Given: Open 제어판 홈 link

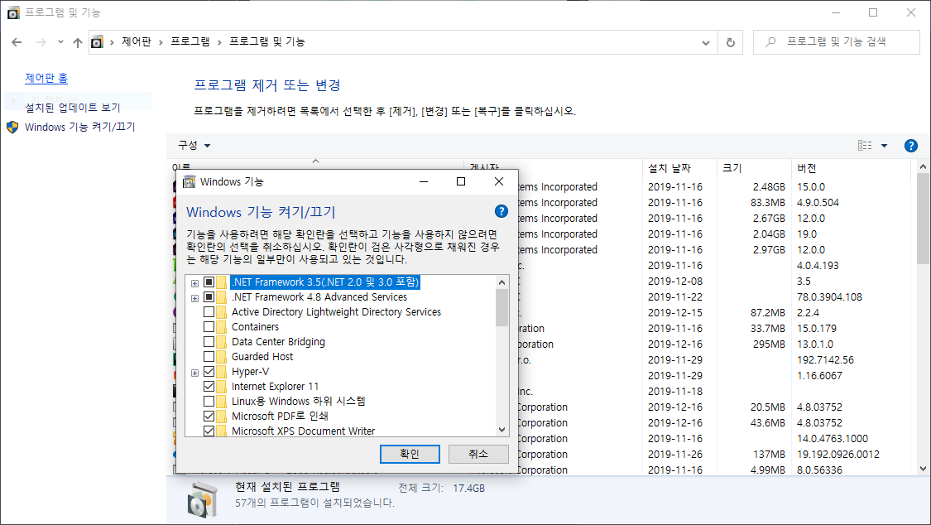Looking at the screenshot, I should (46, 78).
